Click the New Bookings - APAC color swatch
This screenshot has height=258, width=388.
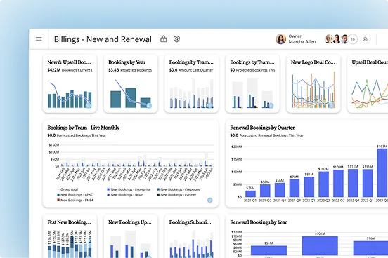coord(58,194)
